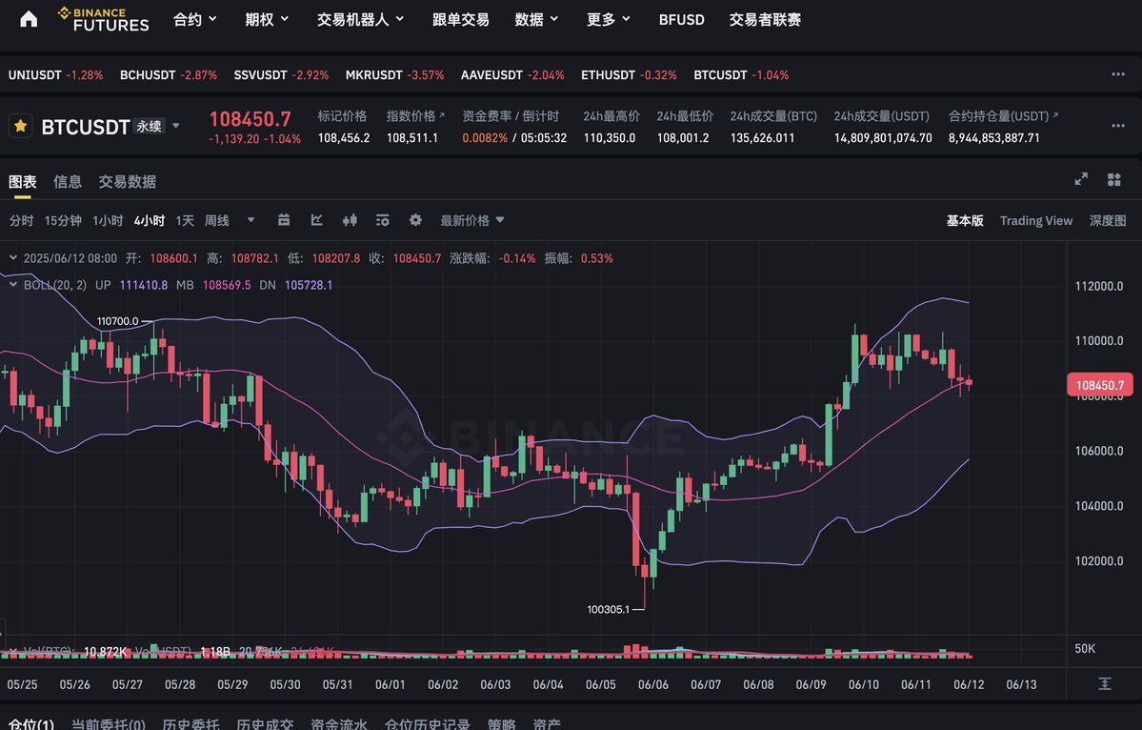The height and width of the screenshot is (730, 1142).
Task: Click the auto-scale icon below the price axis
Action: pos(1105,684)
